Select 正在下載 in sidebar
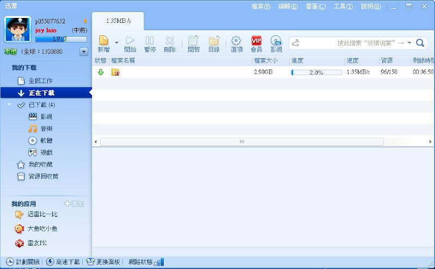This screenshot has width=435, height=269. pyautogui.click(x=46, y=93)
